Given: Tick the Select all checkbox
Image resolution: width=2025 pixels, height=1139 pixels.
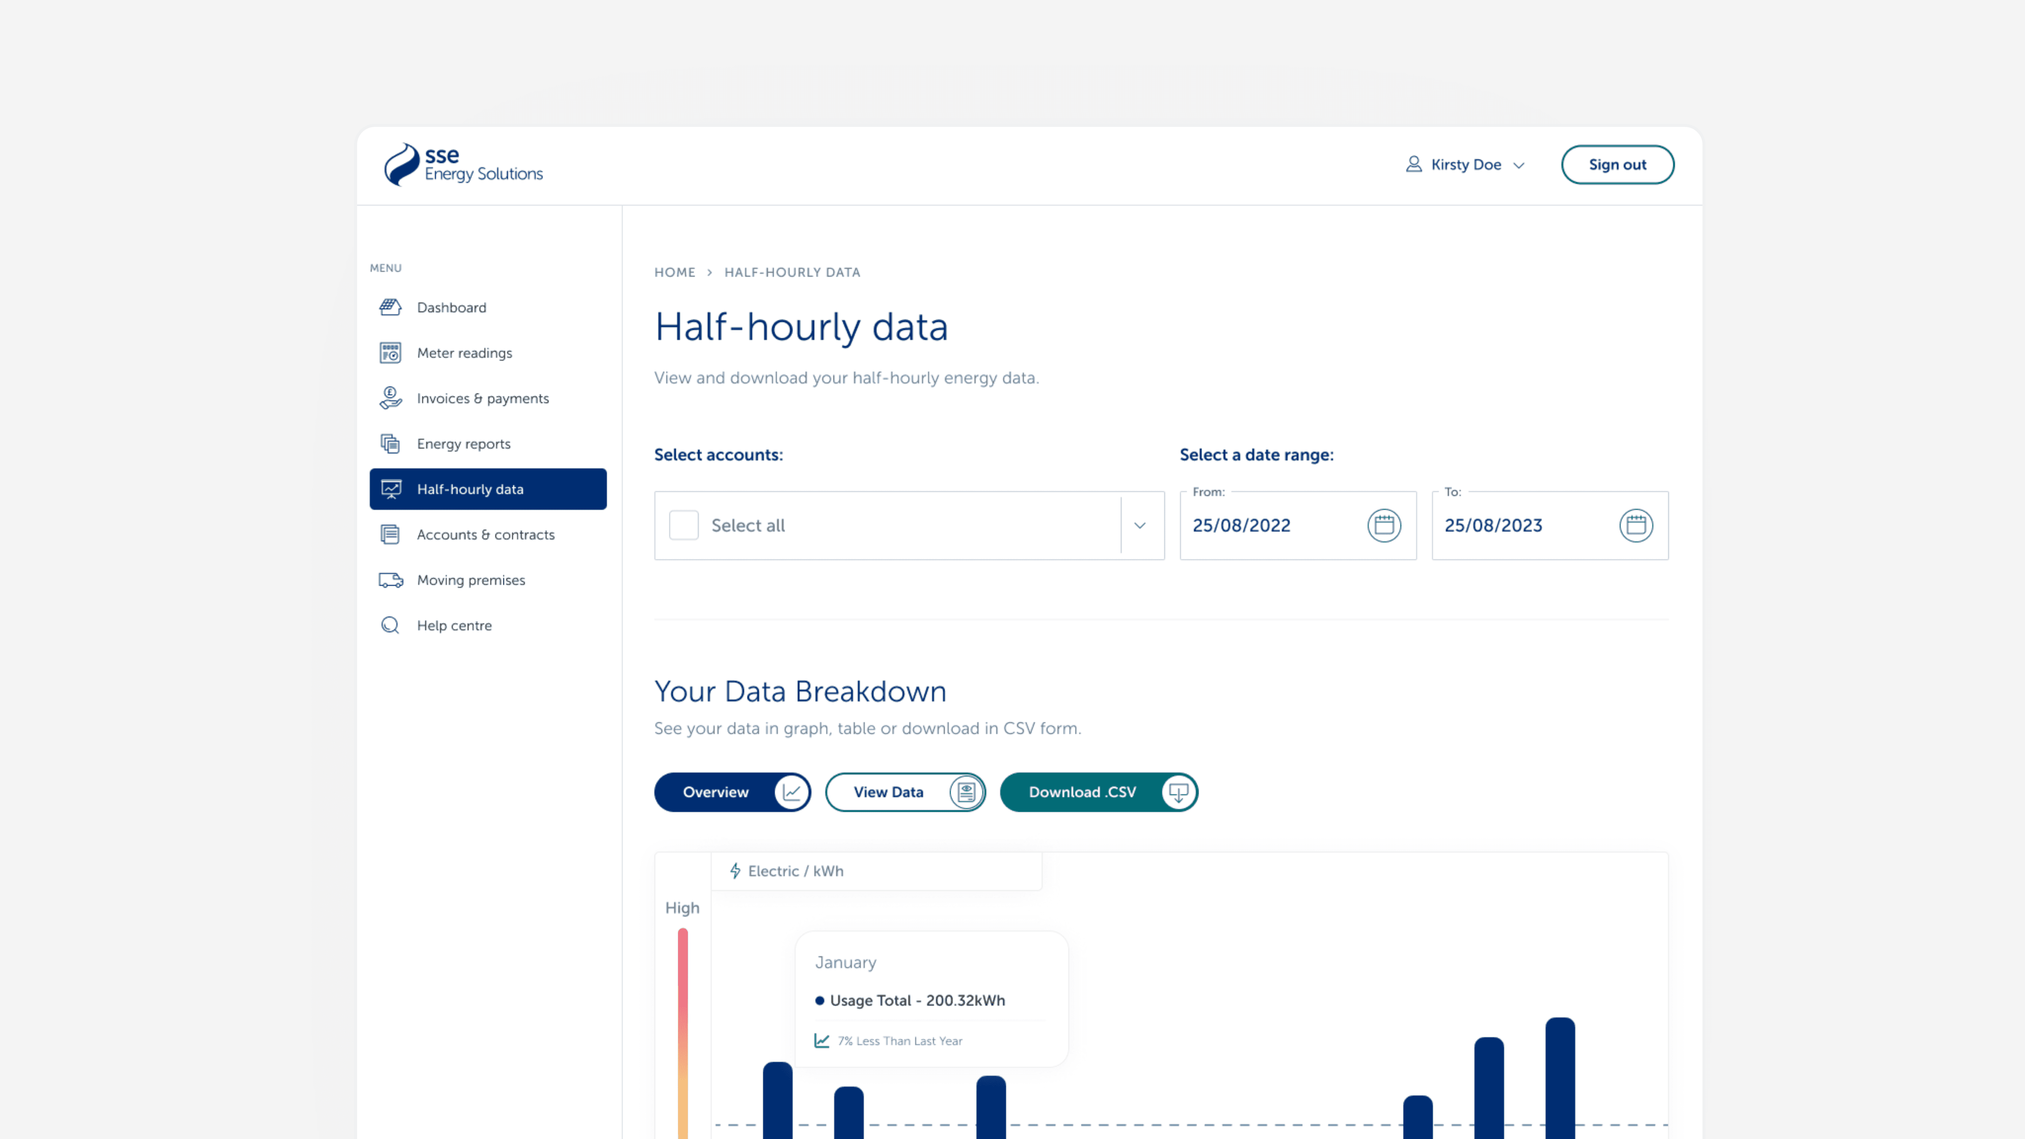Looking at the screenshot, I should point(683,525).
